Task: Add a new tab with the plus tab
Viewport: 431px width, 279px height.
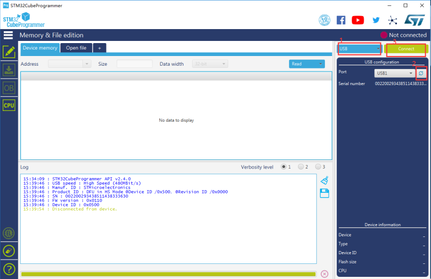Action: [x=100, y=48]
